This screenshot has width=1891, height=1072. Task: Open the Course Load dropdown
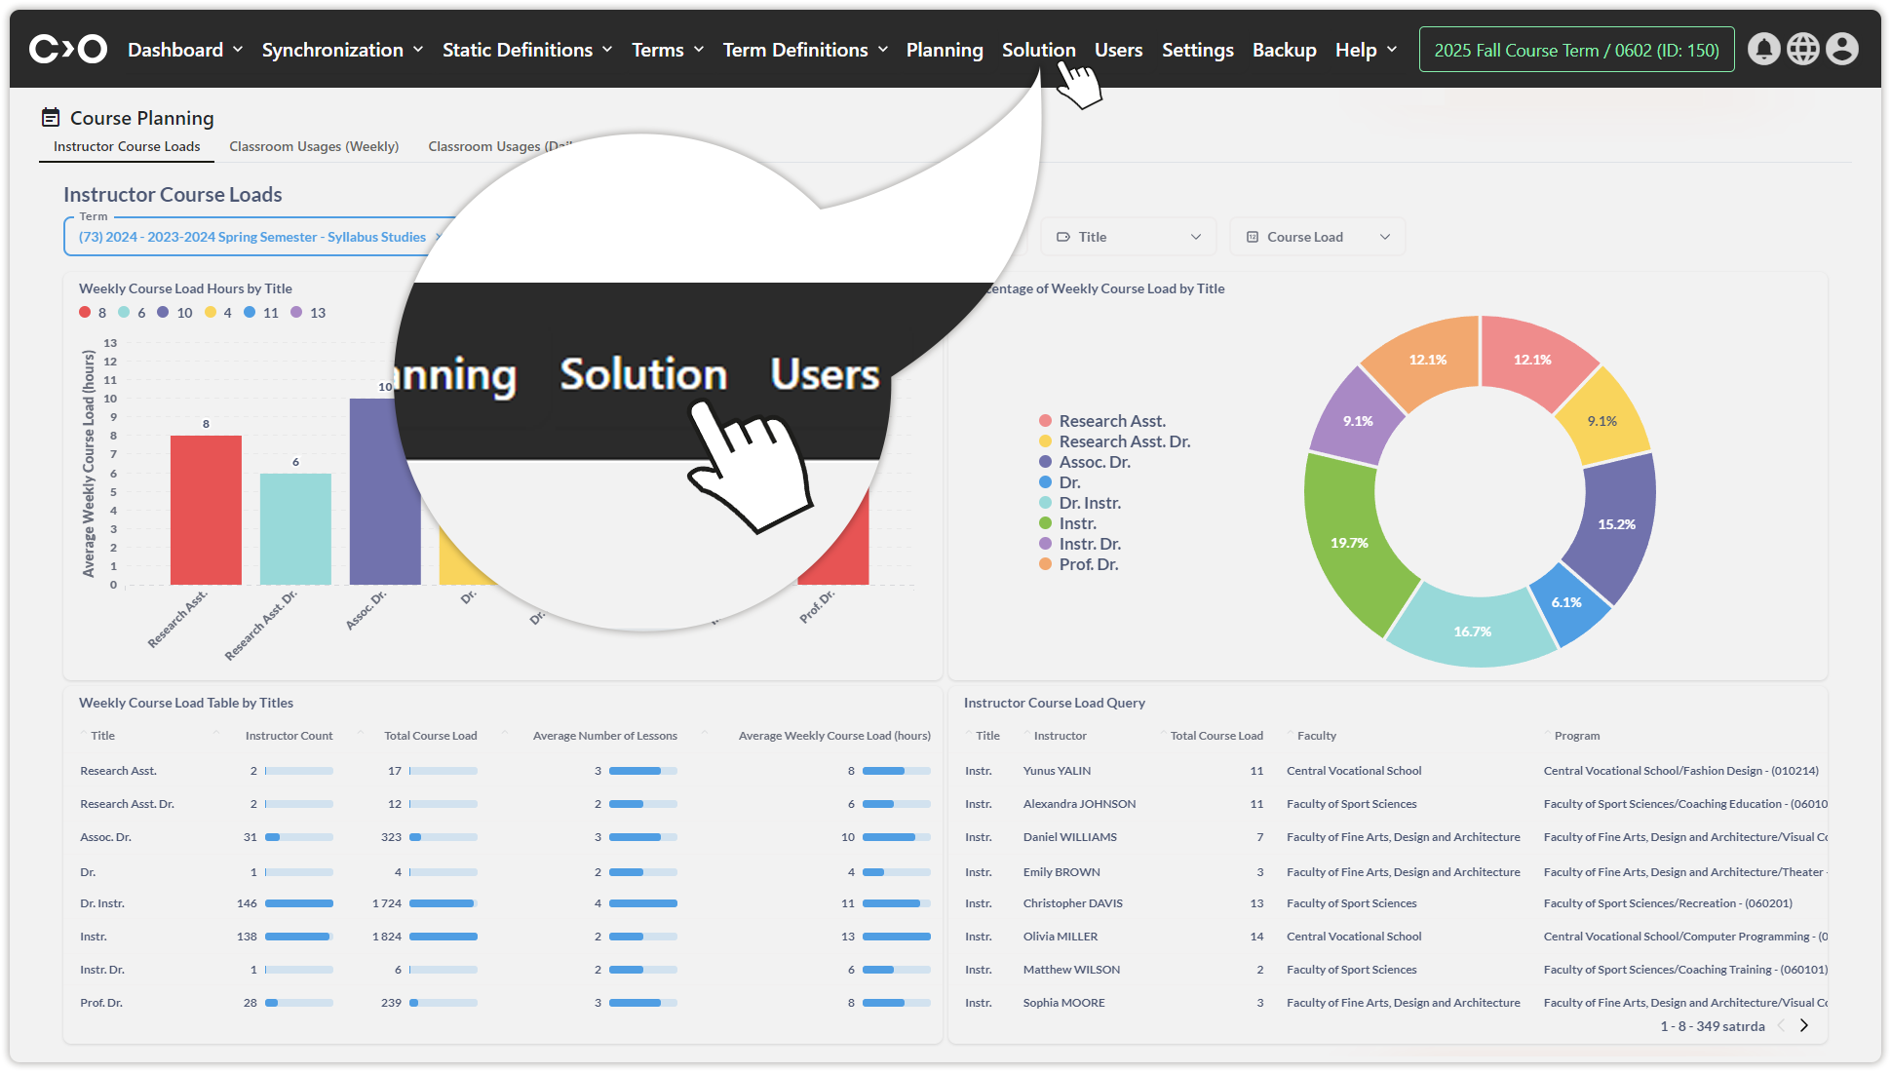point(1317,237)
